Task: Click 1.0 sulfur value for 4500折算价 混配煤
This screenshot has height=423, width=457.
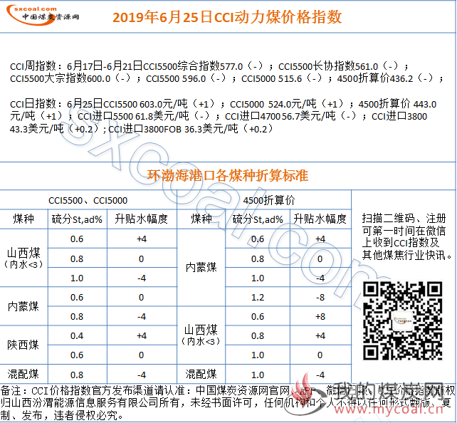Action: tap(258, 375)
